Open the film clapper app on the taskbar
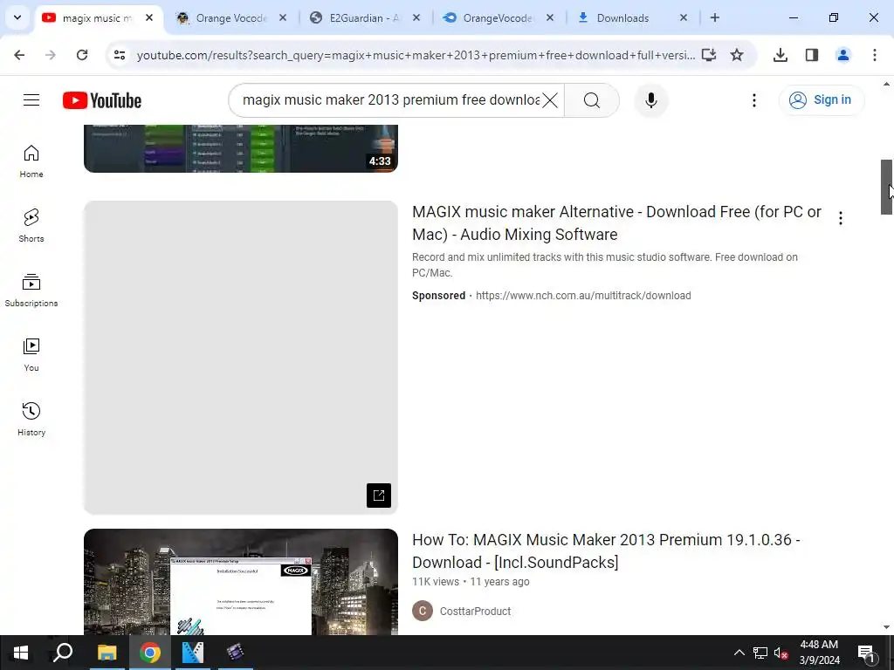The image size is (894, 670). pos(235,653)
